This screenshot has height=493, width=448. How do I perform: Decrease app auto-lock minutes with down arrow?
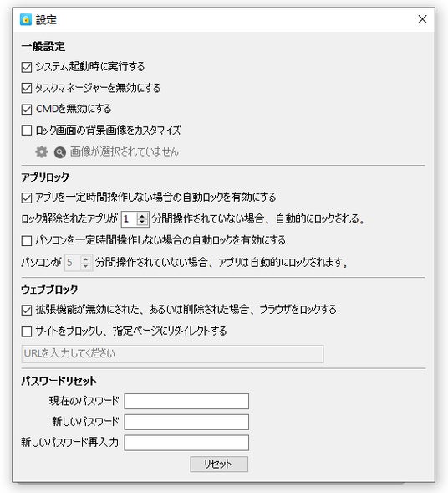142,222
